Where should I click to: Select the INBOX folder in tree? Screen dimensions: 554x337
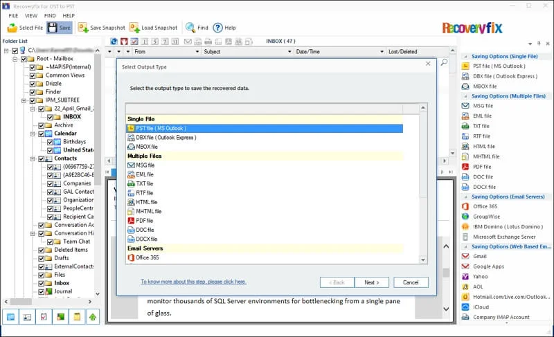pos(72,117)
